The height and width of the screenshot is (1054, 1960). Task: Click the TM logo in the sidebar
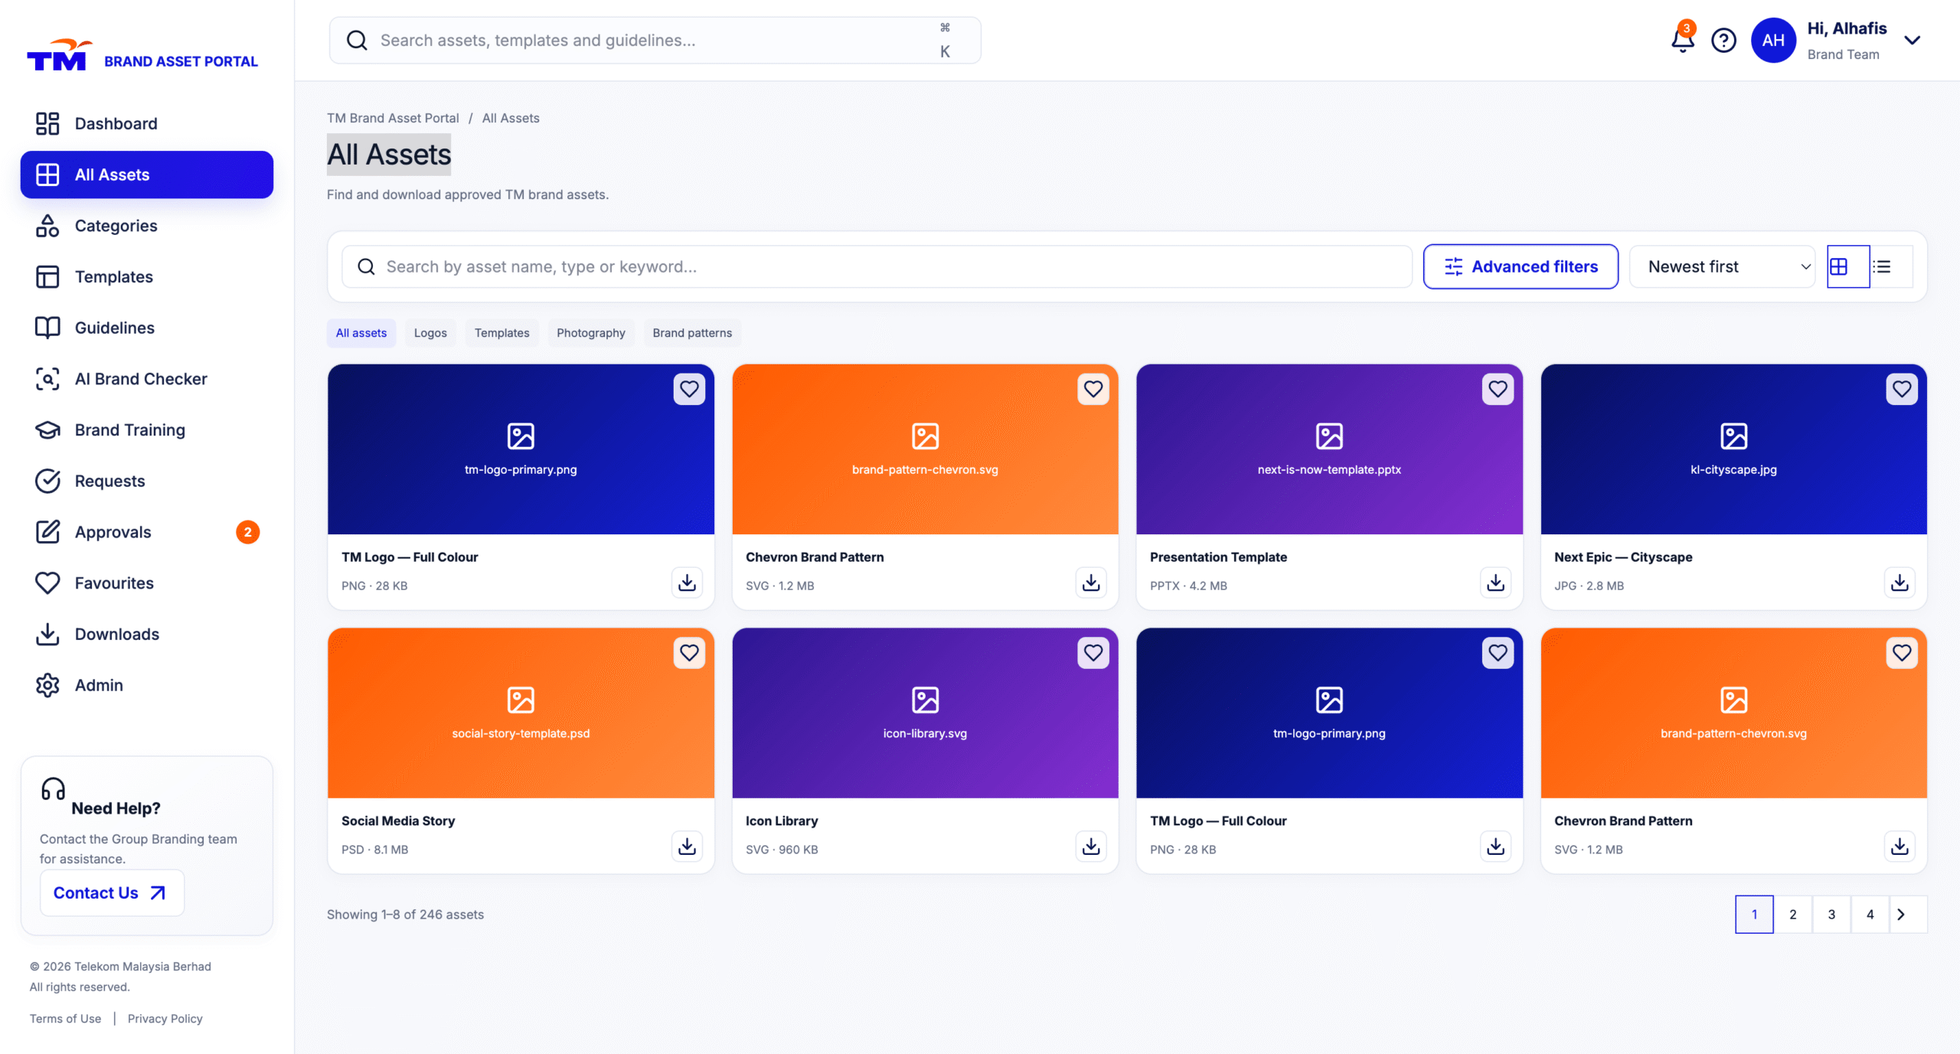(59, 55)
